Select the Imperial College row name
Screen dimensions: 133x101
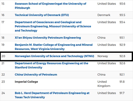click(26, 82)
